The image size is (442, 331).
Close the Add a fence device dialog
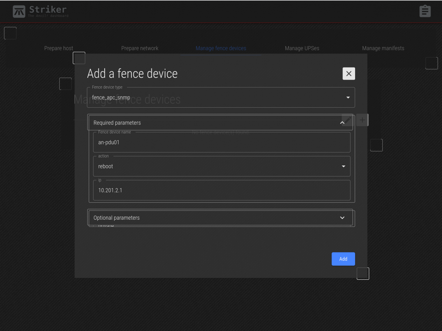click(348, 74)
